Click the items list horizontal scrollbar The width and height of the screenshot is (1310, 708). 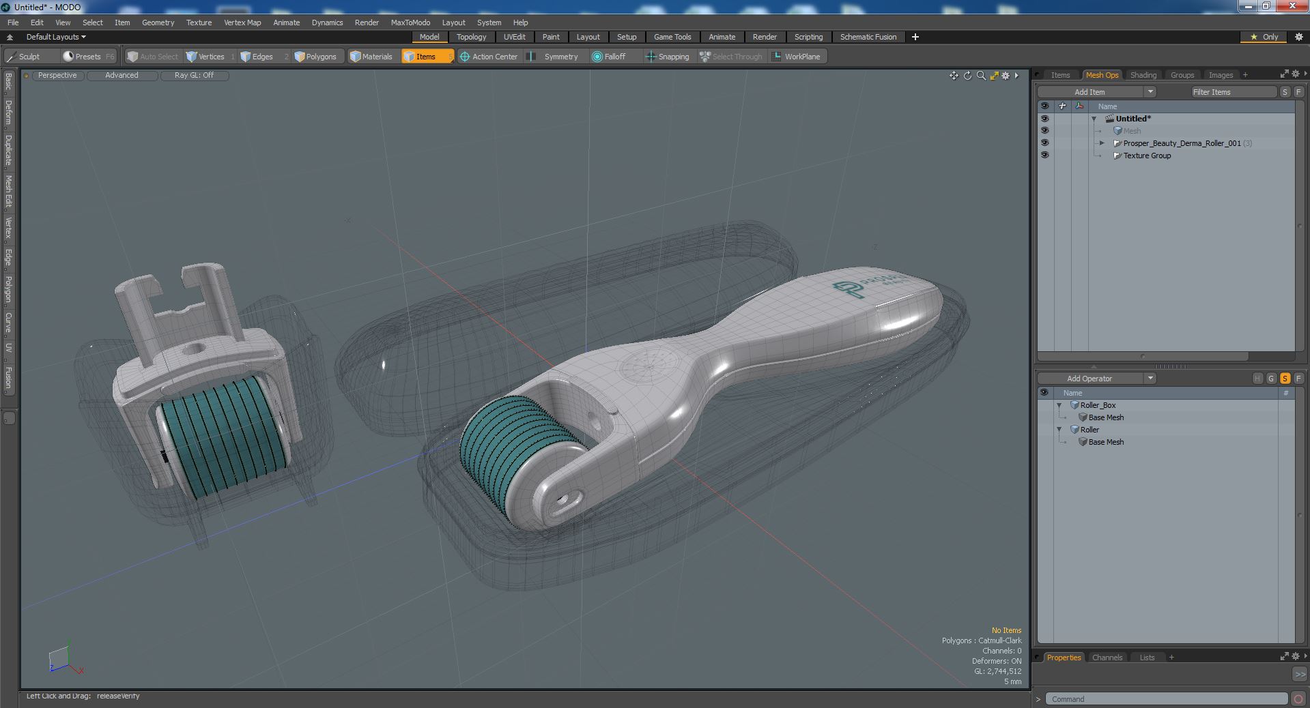(x=1143, y=357)
